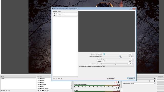Click the transition duration field showing 350ms
Screen dimensions: 164x92
tap(142, 83)
